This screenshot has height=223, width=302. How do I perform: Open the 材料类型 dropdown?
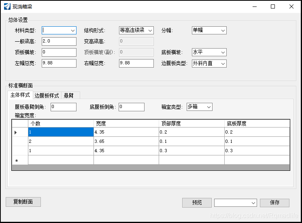tap(59, 30)
